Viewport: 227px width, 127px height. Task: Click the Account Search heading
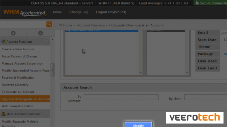tap(78, 87)
